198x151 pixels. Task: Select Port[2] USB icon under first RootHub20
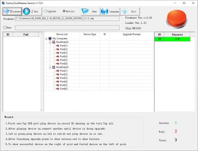tap(57, 49)
